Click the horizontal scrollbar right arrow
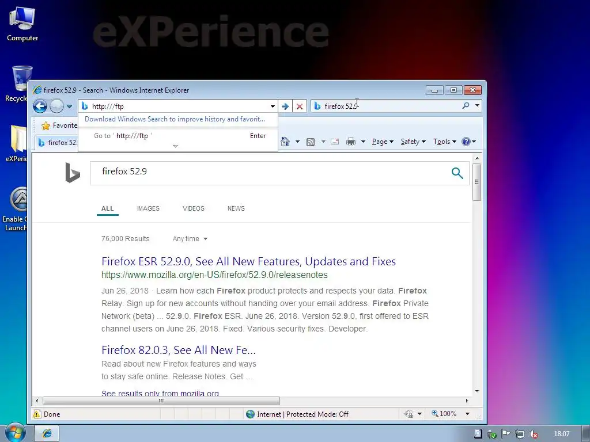The width and height of the screenshot is (590, 442). click(x=467, y=401)
